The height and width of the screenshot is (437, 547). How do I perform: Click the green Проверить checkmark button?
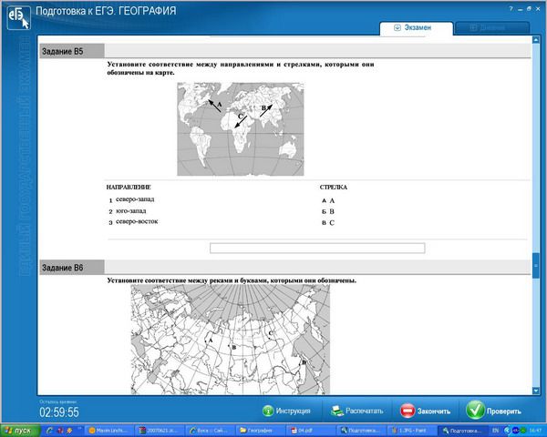(x=494, y=411)
